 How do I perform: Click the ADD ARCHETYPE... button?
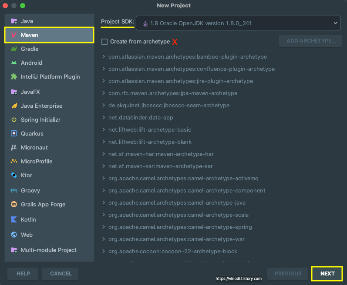311,41
